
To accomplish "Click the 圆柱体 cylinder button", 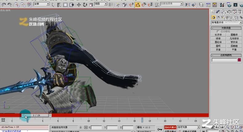I will [218, 42].
